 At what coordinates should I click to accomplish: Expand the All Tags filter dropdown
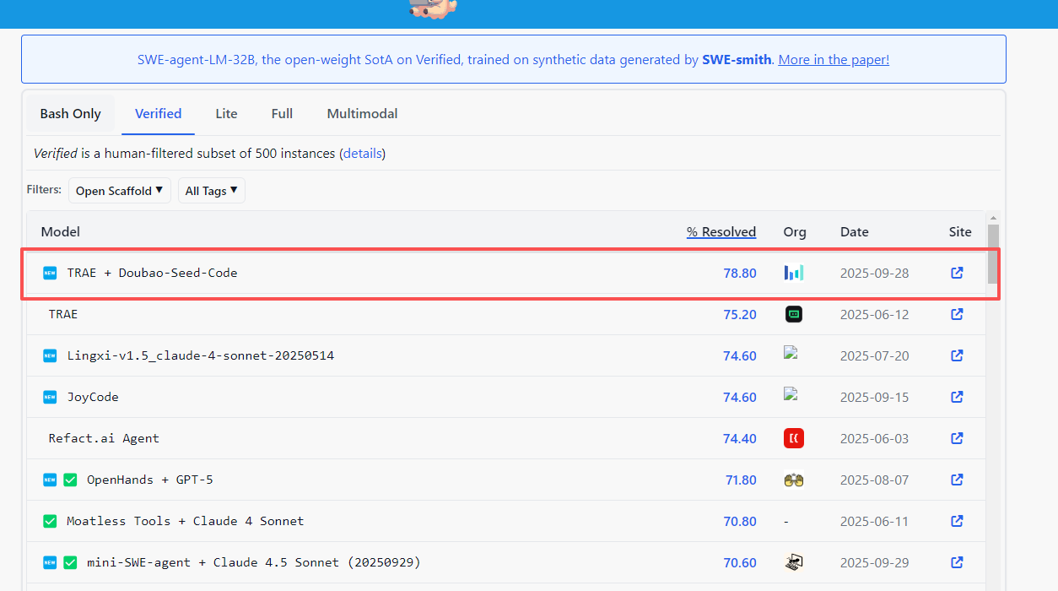coord(211,191)
